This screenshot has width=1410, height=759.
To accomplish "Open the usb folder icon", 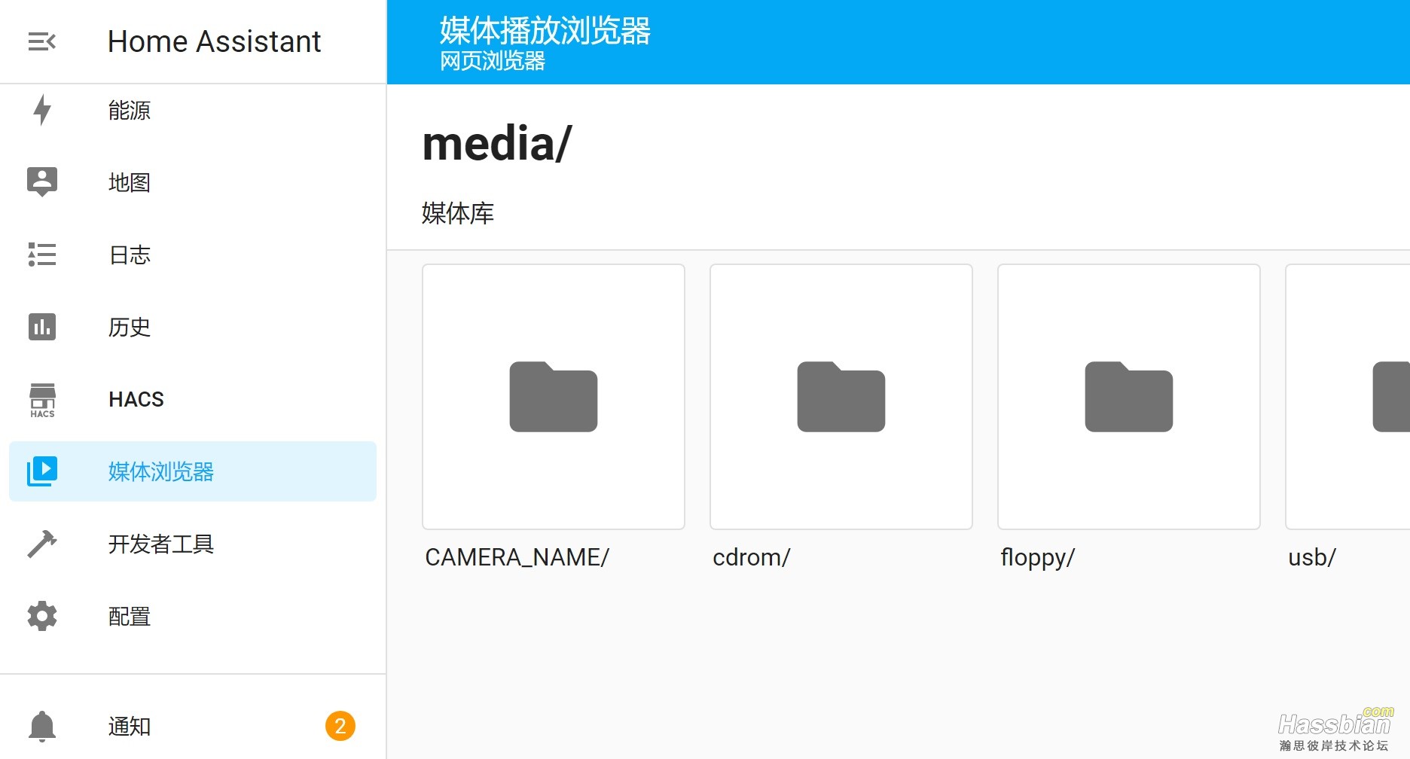I will click(x=1391, y=397).
